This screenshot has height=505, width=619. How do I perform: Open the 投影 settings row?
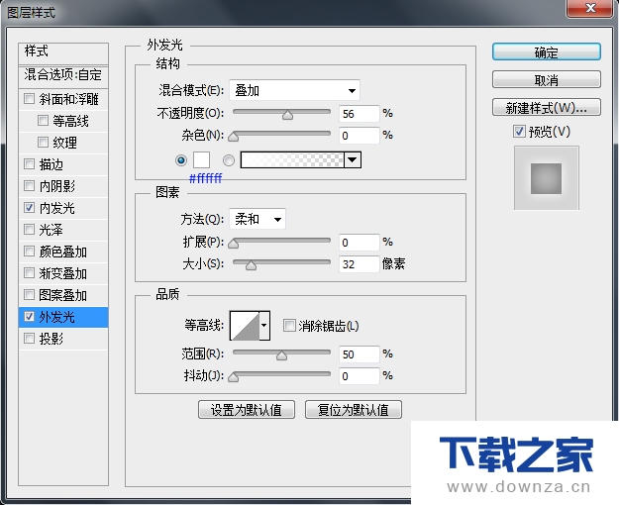[63, 339]
